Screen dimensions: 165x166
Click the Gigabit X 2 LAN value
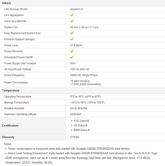point(76,9)
